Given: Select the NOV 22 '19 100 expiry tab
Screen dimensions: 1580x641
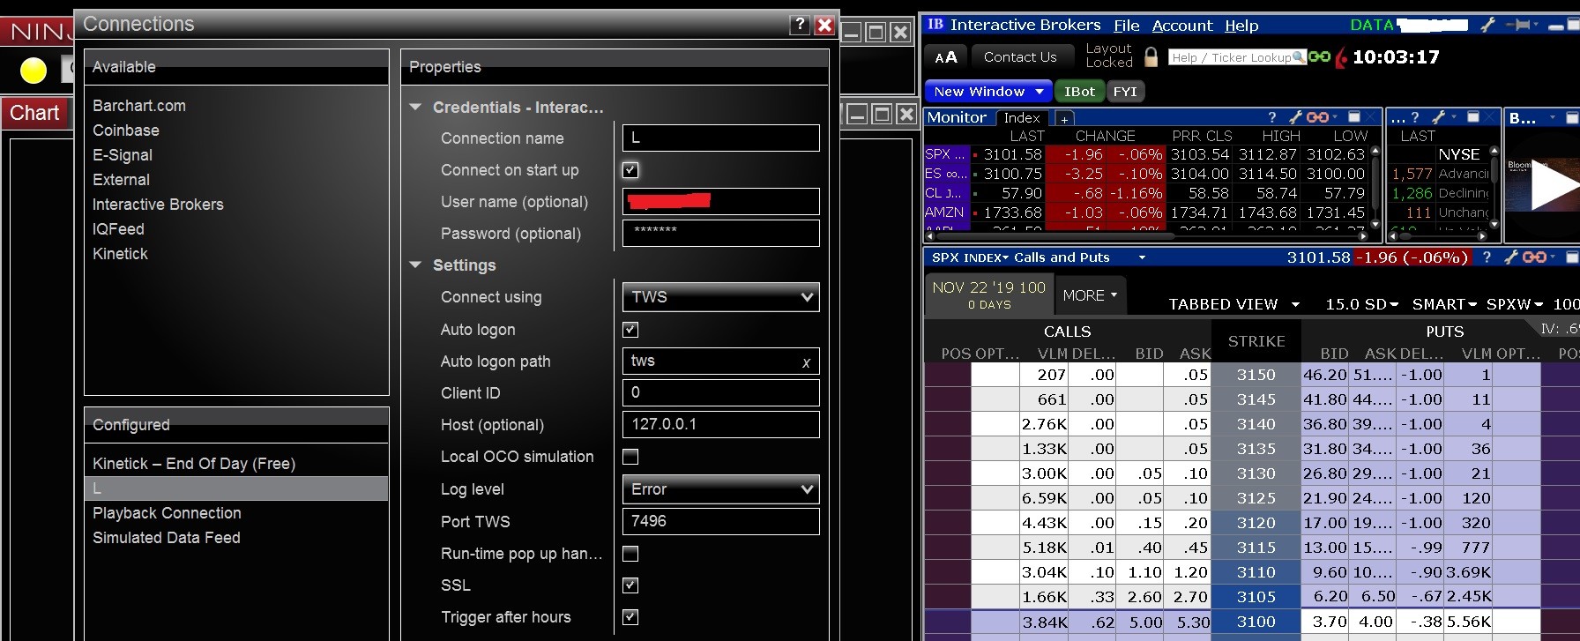Looking at the screenshot, I should (x=988, y=294).
